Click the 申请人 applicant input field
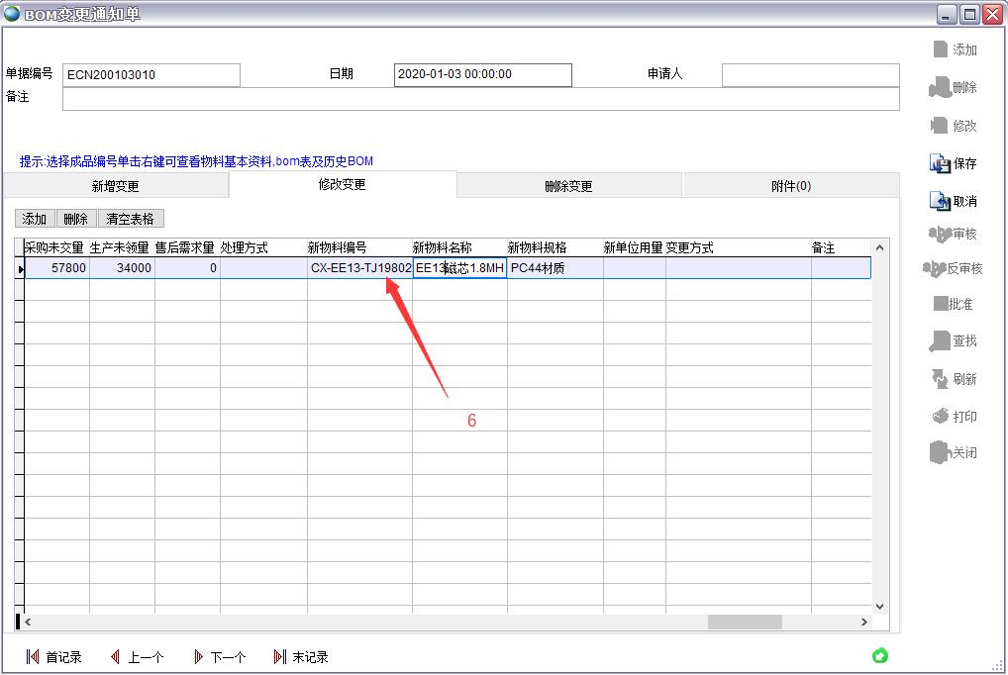 tap(810, 75)
